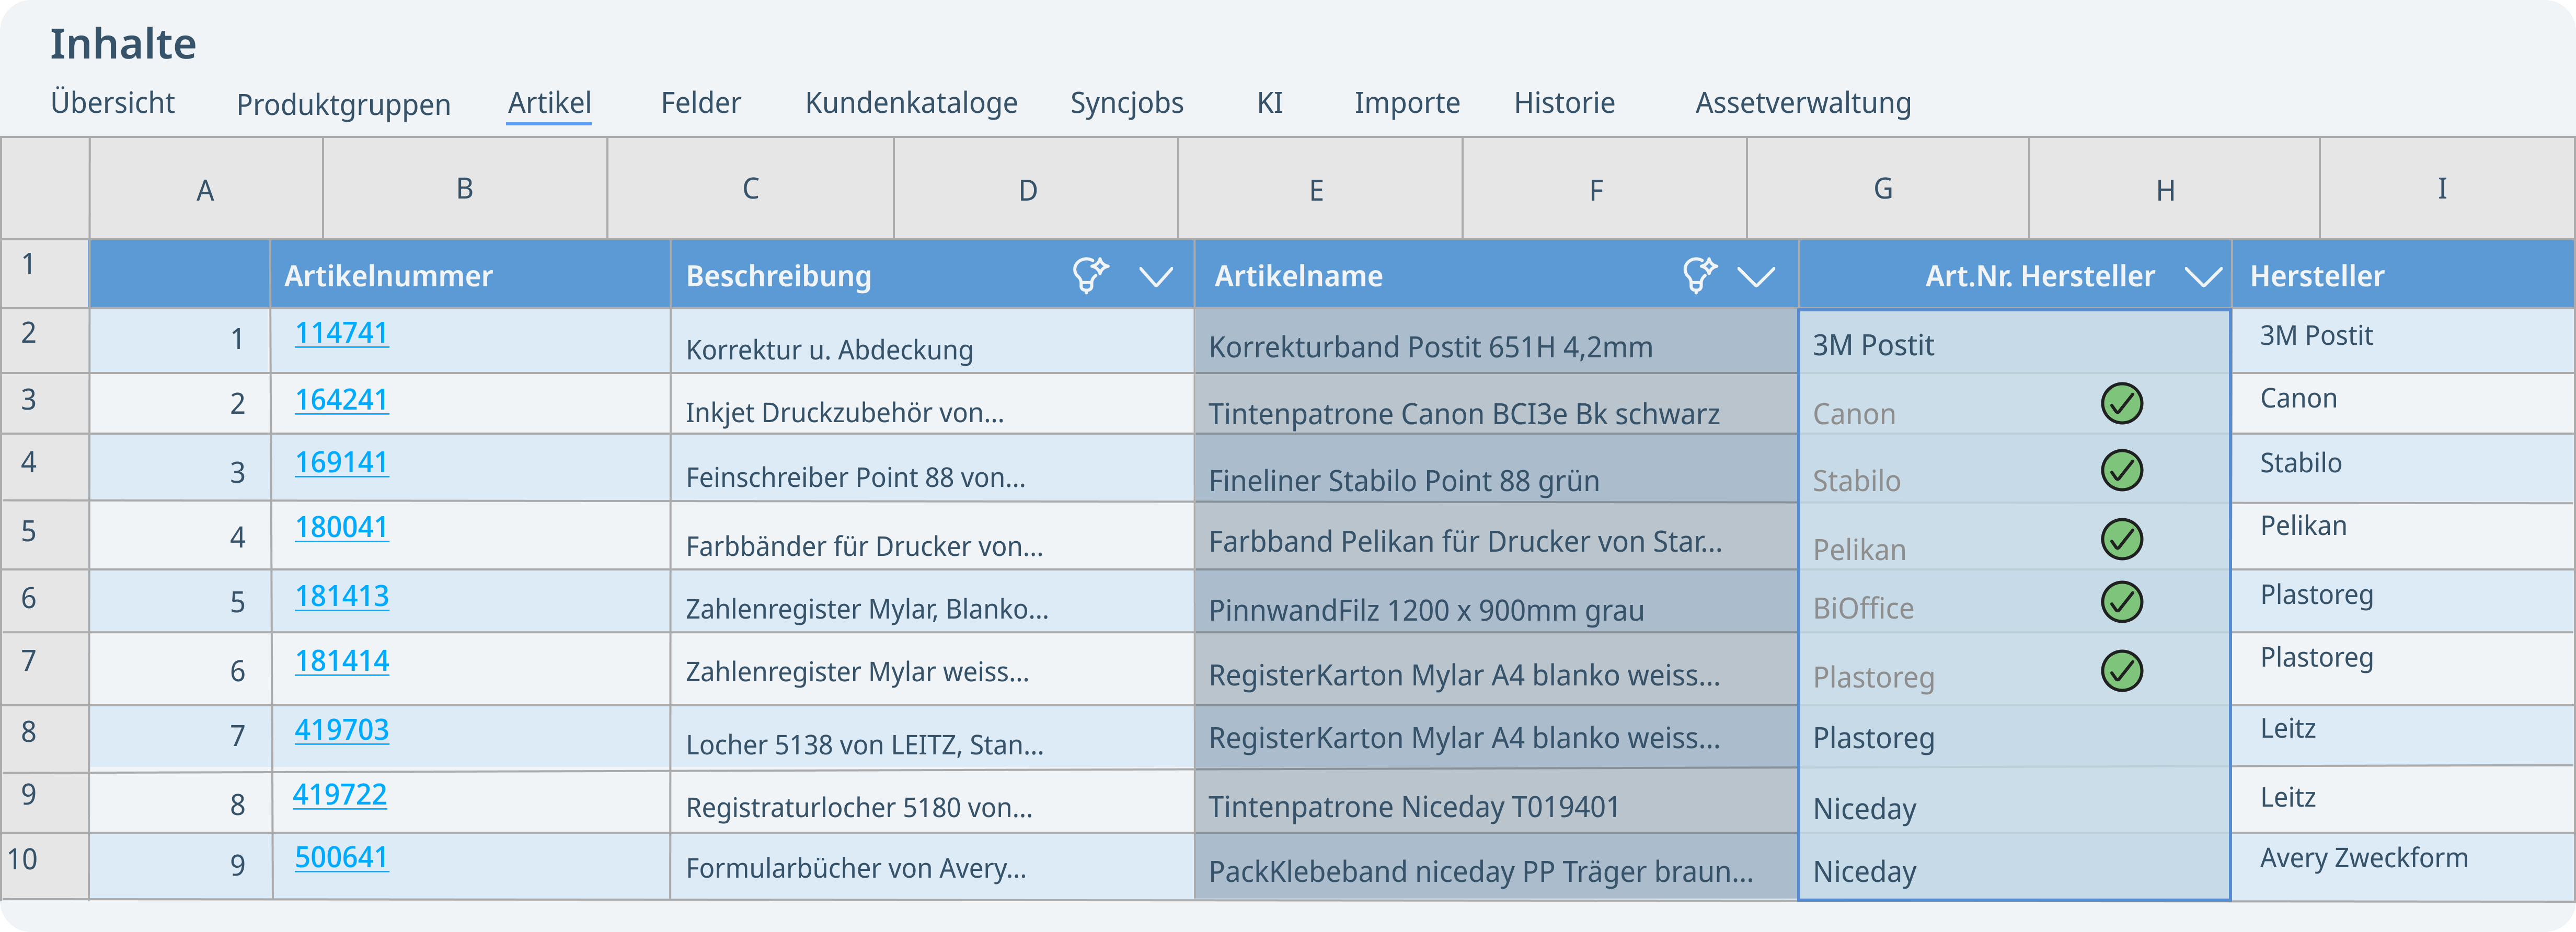The width and height of the screenshot is (2576, 932).
Task: Click the green checkmark in the Canon row
Action: tap(2121, 403)
